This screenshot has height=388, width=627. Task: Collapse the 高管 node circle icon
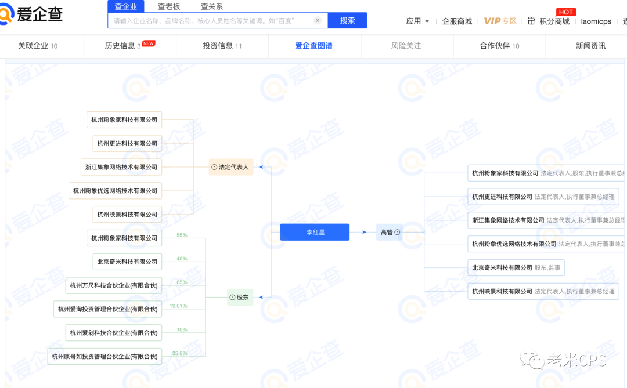[397, 232]
